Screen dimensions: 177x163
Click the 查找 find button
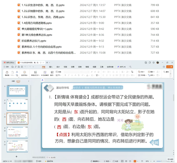(166, 72)
